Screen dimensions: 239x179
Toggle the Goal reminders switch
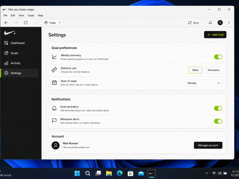[x=218, y=108]
